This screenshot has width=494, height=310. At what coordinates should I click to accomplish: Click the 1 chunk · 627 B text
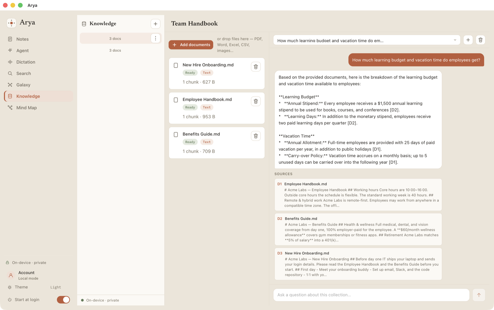click(x=199, y=82)
